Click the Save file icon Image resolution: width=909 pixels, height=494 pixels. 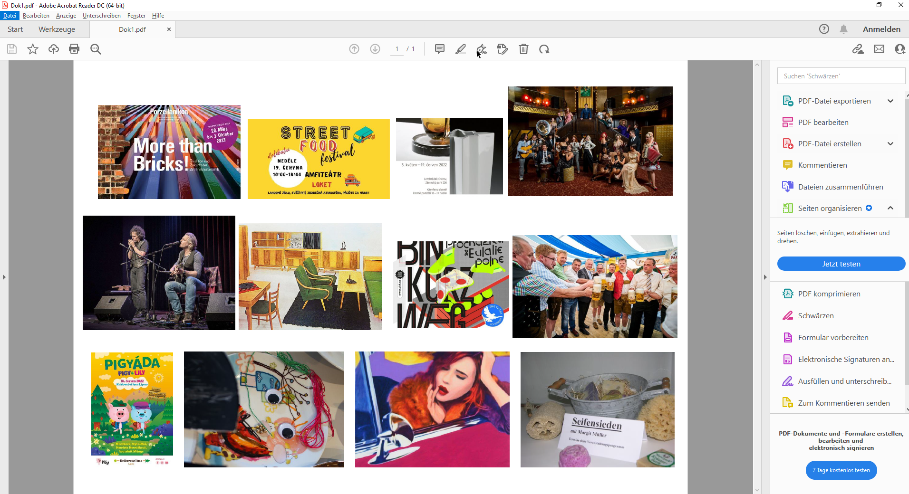coord(12,49)
